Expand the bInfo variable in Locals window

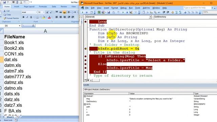point(85,104)
